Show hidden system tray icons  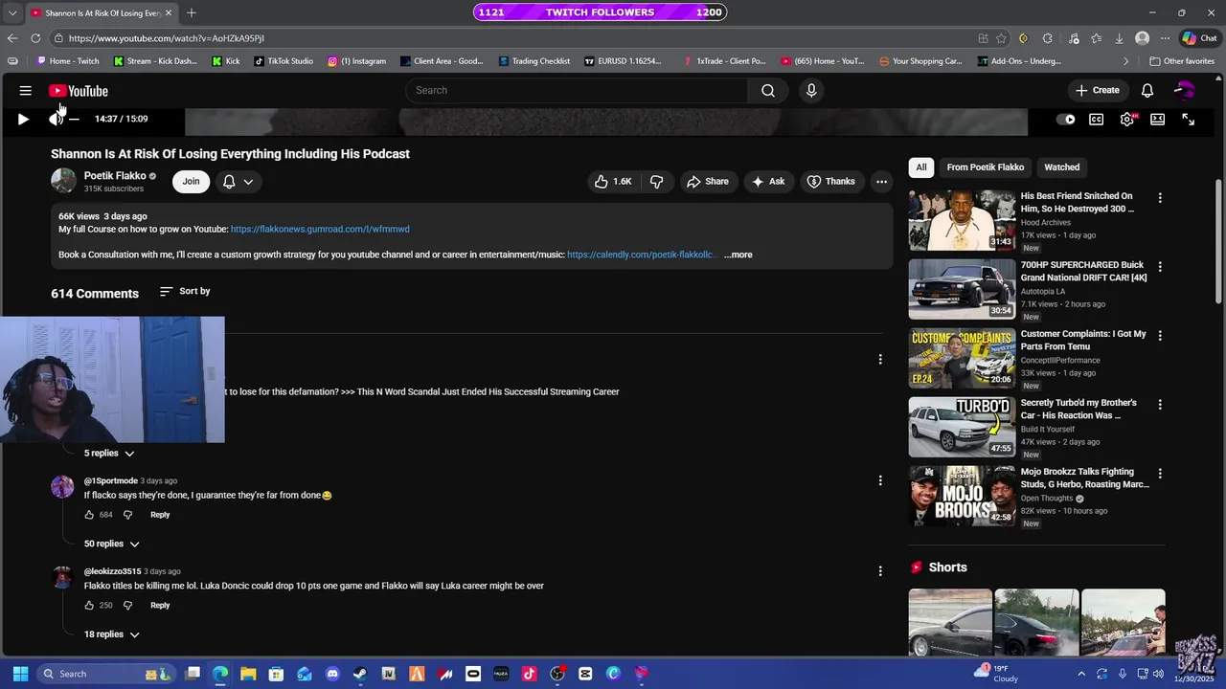(x=1081, y=674)
